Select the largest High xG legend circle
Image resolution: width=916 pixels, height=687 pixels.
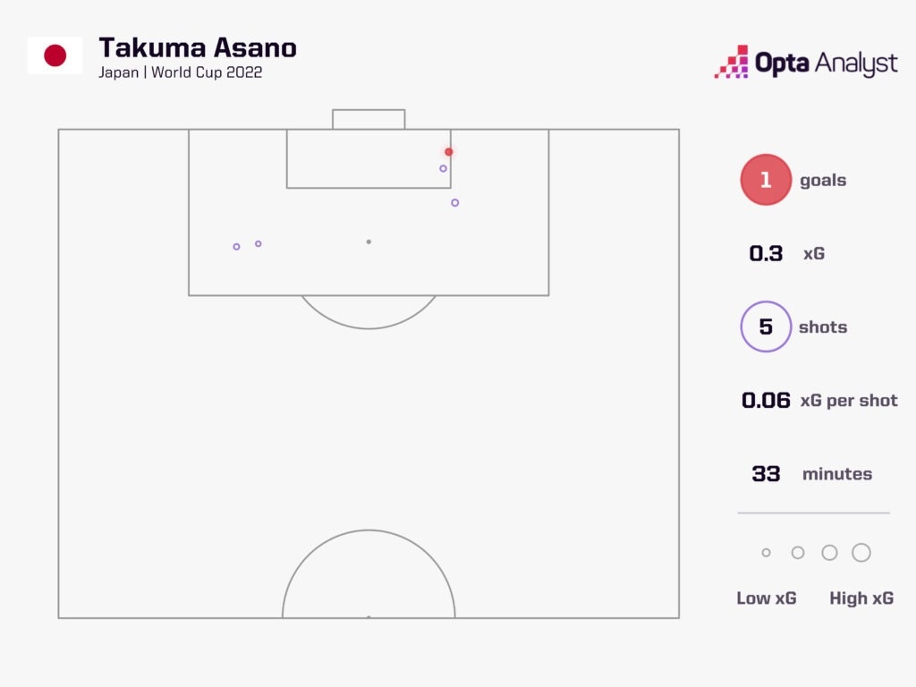(861, 553)
